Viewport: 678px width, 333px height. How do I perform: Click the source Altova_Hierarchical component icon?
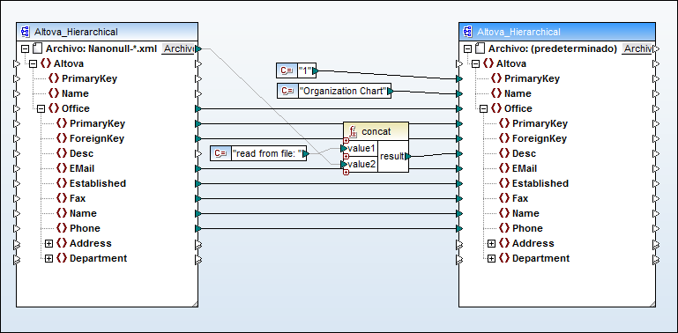coord(25,32)
